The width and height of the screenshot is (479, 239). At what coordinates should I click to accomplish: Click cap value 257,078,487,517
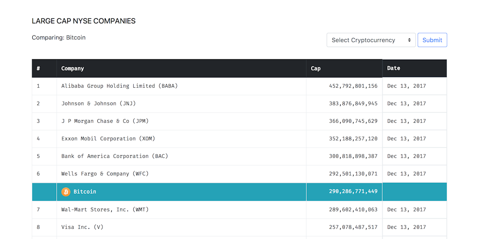(353, 227)
